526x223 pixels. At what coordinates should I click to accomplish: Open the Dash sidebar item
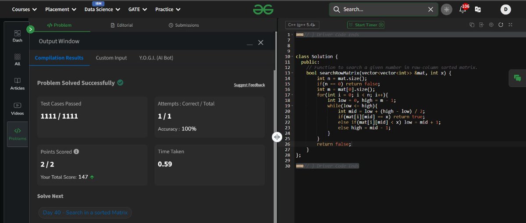click(18, 36)
